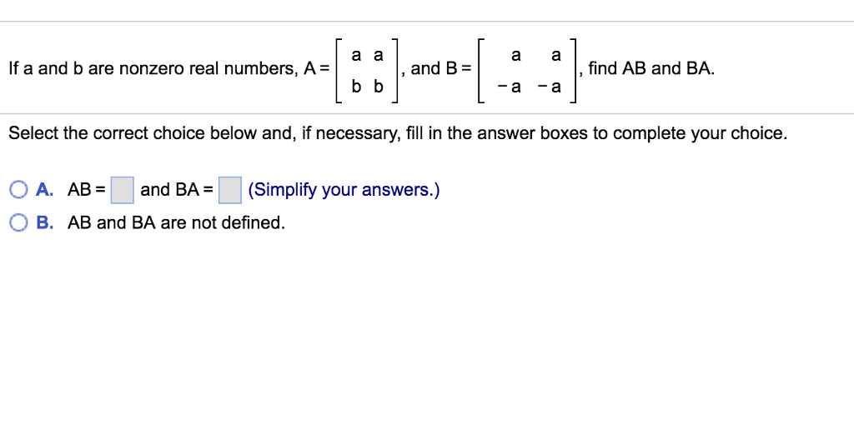854x434 pixels.
Task: Click the top 'a a' row of matrix B
Action: point(535,56)
